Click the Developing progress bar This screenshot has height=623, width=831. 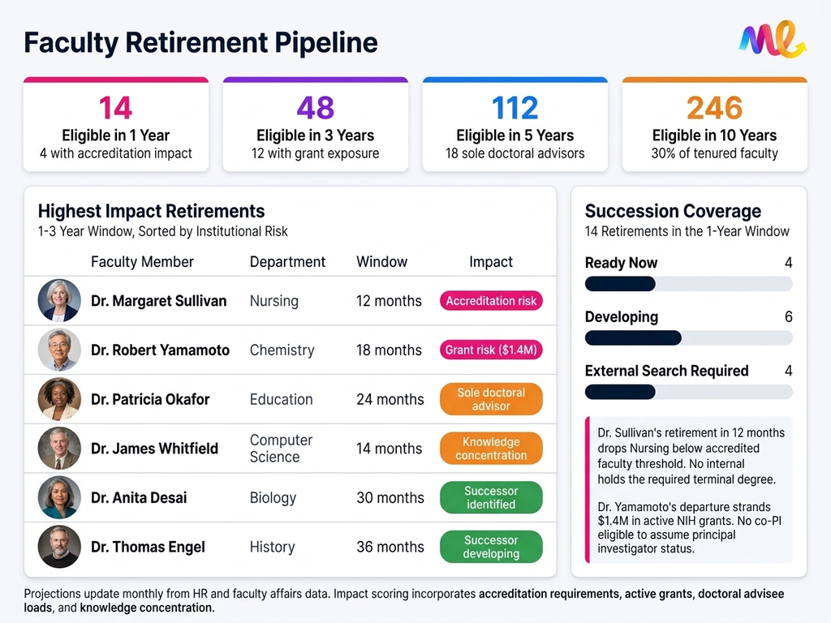tap(688, 338)
